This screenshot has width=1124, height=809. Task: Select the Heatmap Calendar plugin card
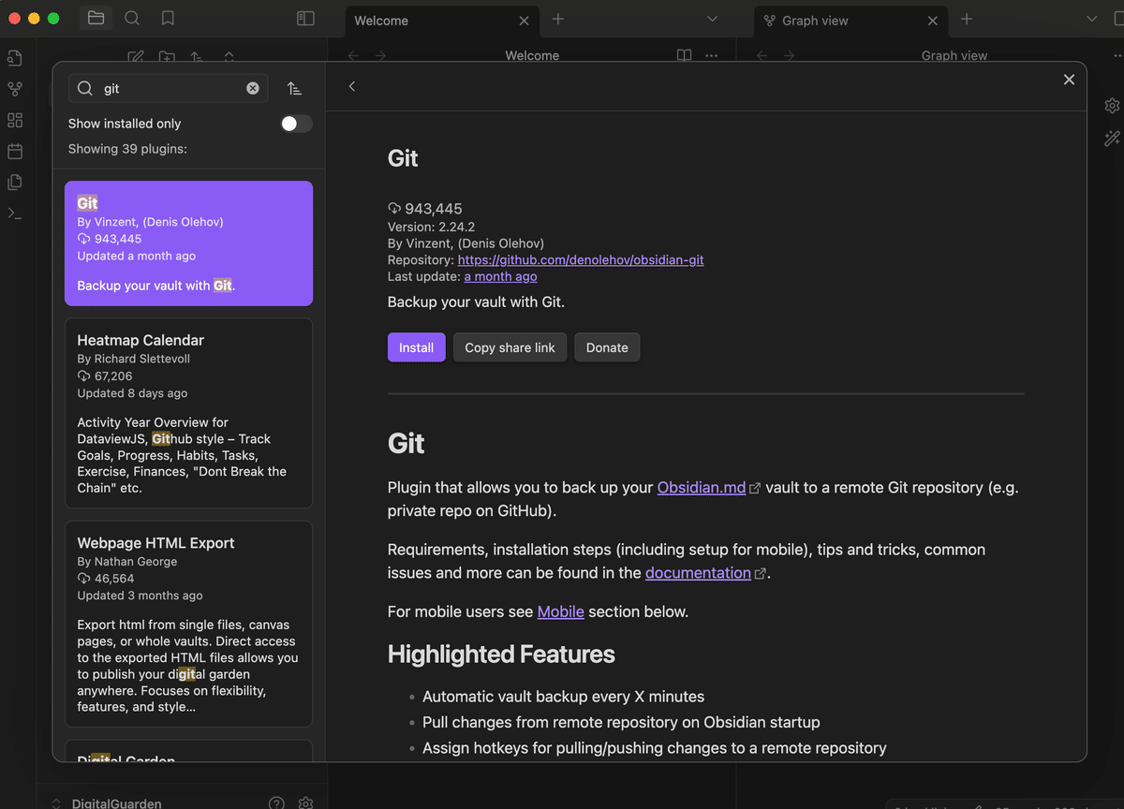[187, 413]
